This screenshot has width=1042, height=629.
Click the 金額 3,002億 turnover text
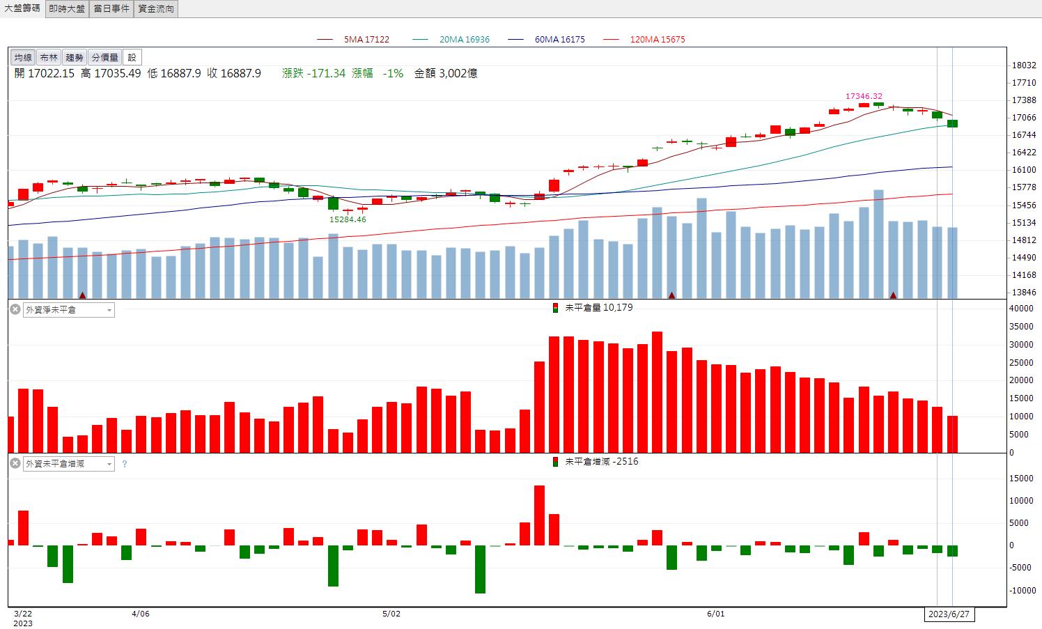coord(446,73)
